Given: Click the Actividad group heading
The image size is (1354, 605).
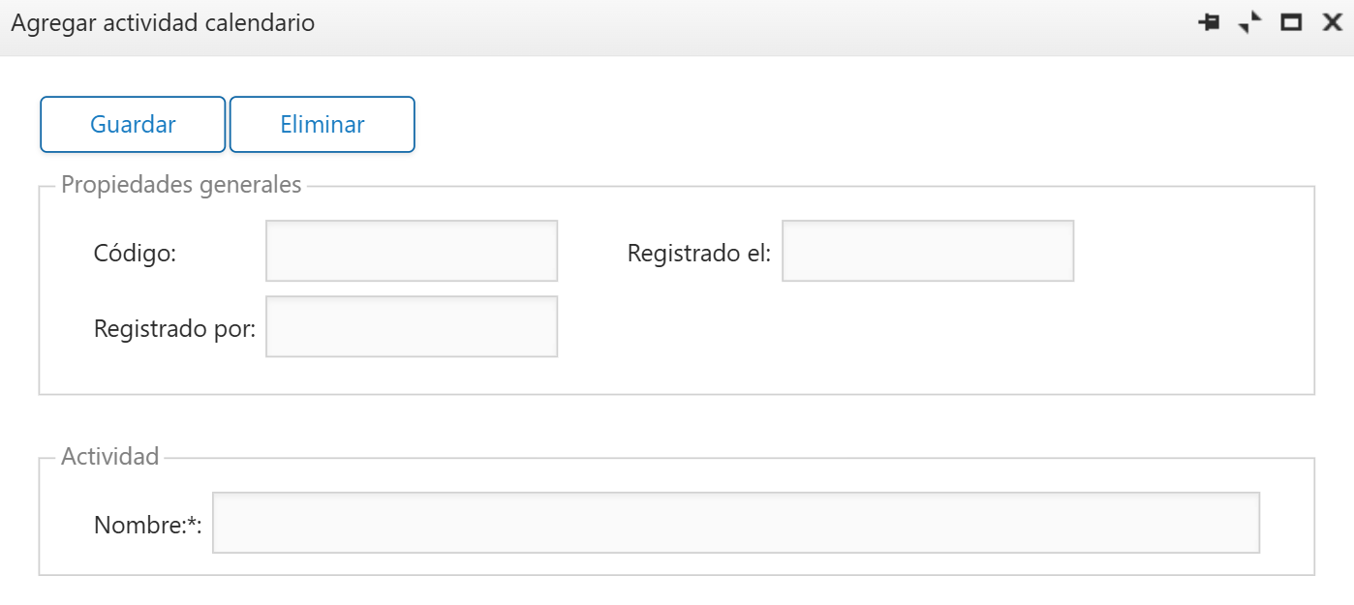Looking at the screenshot, I should [109, 457].
